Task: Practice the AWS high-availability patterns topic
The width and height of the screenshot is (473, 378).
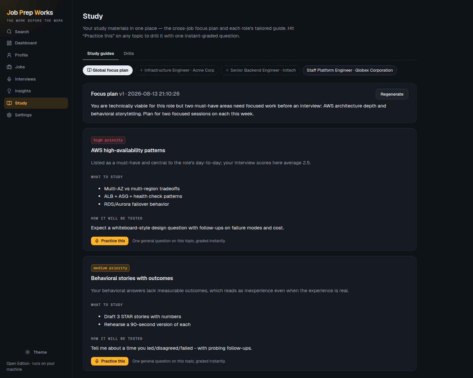Action: click(110, 241)
